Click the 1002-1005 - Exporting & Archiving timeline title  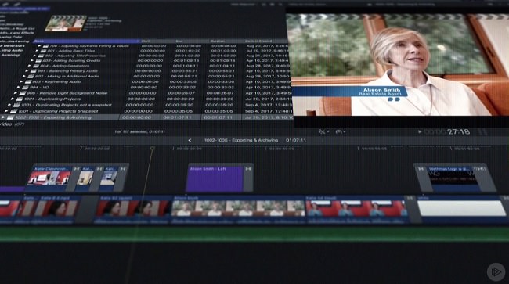(x=241, y=140)
